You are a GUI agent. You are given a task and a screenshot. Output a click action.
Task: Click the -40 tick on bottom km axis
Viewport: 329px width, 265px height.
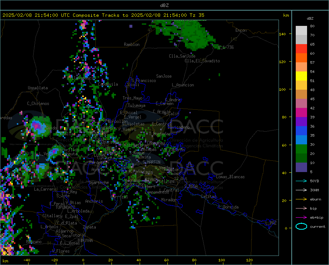(x=27, y=260)
